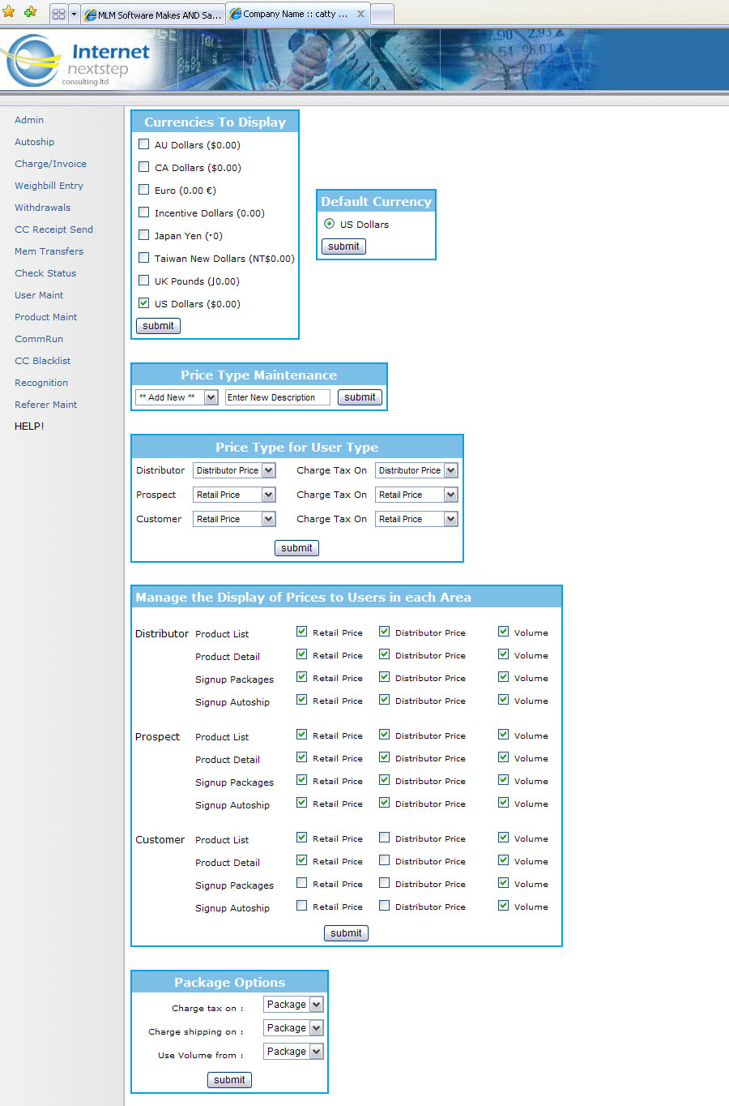Switch to MLM Software Makes tab
Screen dimensions: 729x1106
click(153, 15)
